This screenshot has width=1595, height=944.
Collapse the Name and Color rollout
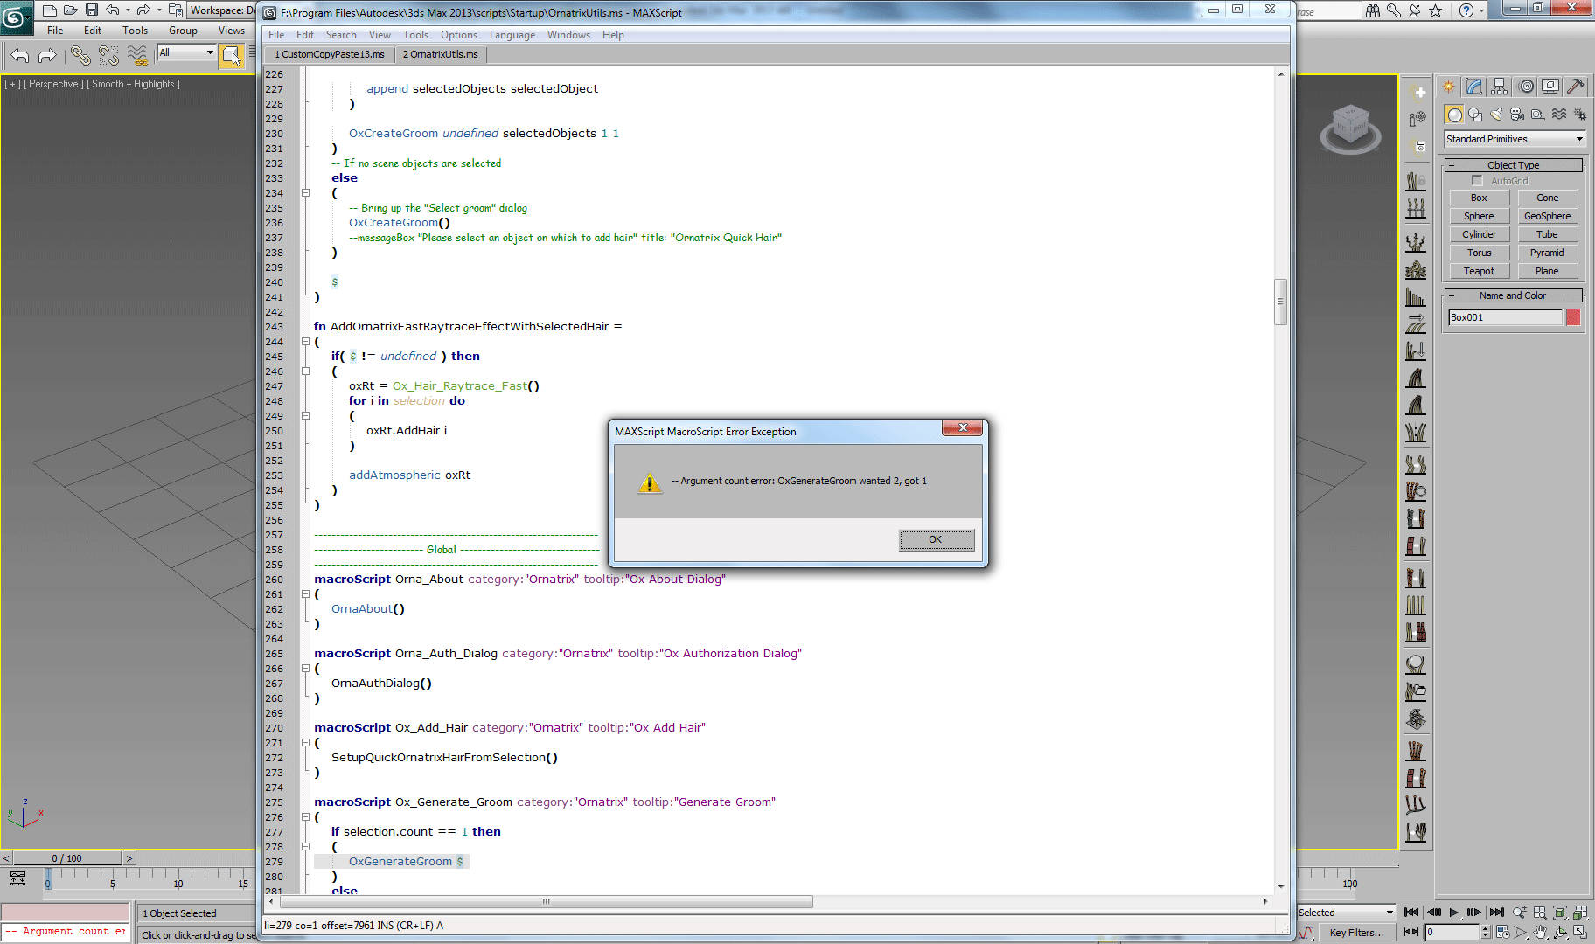pyautogui.click(x=1513, y=295)
